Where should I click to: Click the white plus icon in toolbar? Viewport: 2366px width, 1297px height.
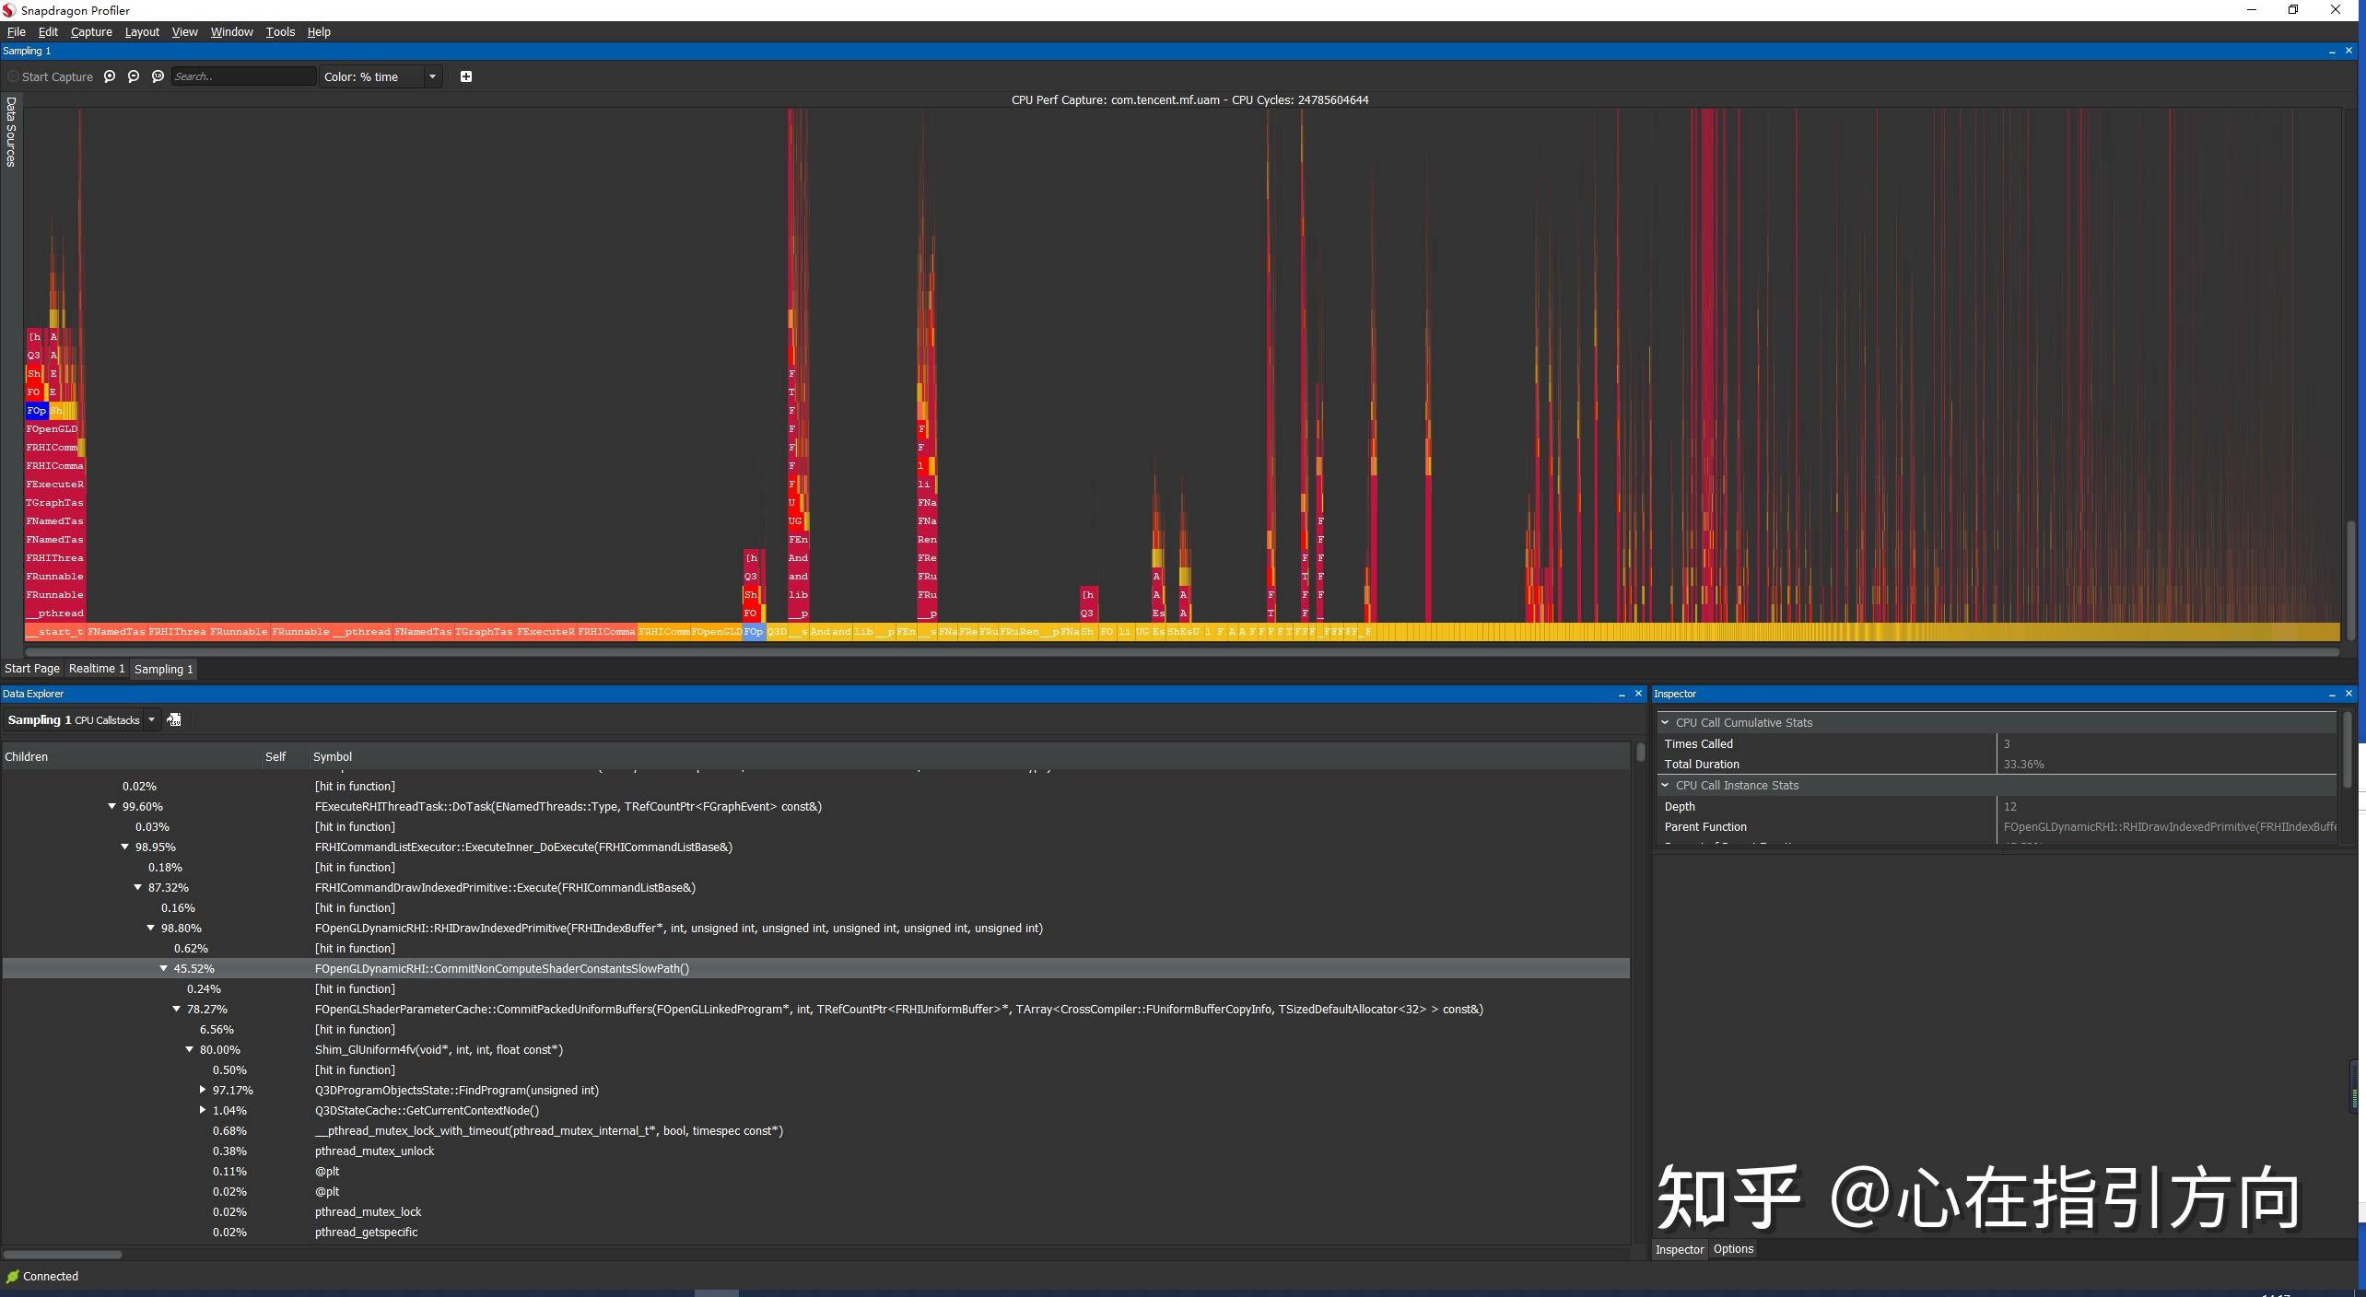click(x=466, y=76)
